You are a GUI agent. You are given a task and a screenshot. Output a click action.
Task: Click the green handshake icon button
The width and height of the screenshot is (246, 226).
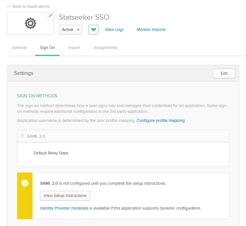click(93, 30)
